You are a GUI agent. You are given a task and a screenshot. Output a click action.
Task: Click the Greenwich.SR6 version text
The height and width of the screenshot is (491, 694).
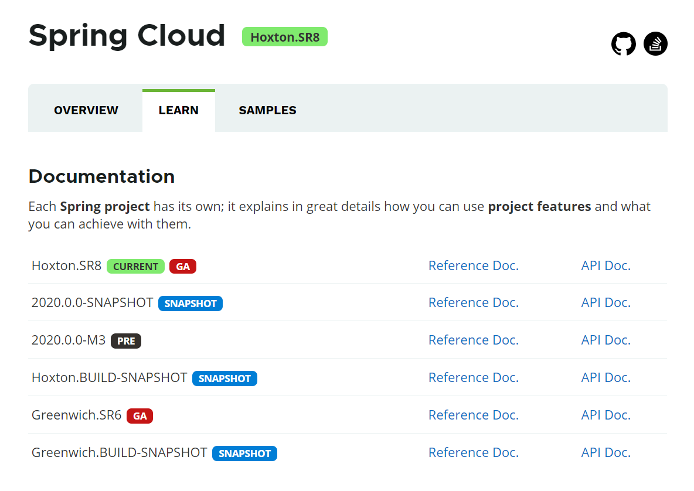tap(76, 415)
